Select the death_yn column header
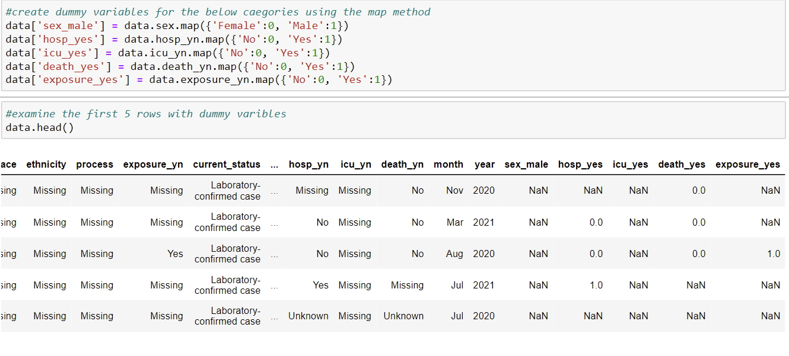 tap(402, 164)
